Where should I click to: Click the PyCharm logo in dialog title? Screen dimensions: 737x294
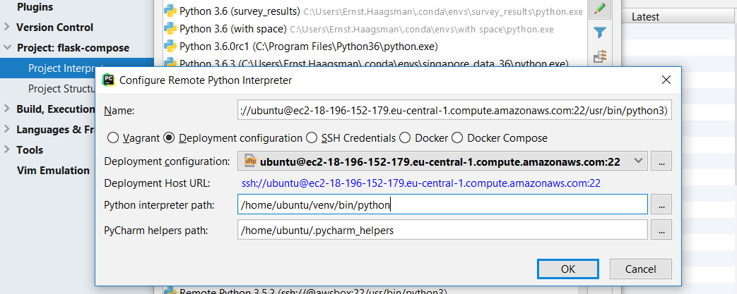point(108,80)
